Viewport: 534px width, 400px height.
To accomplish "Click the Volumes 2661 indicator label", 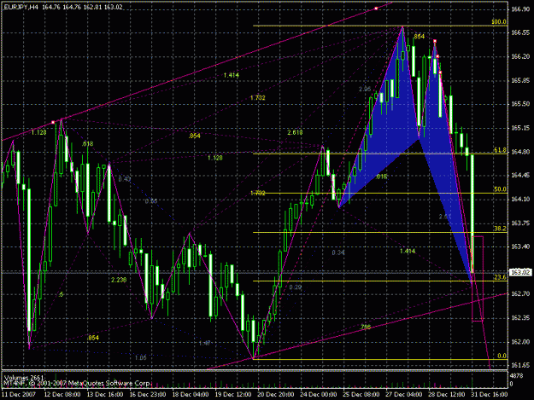I will tap(24, 378).
